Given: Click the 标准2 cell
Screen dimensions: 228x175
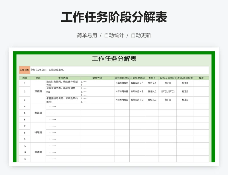Looking at the screenshot, I should click(185, 92).
